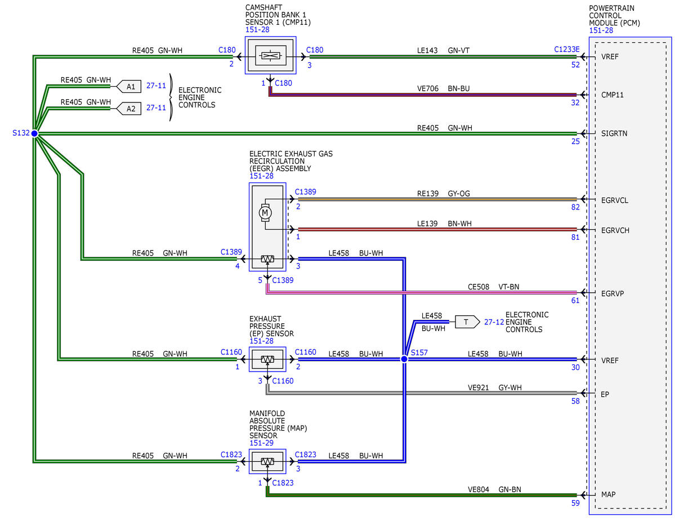Select the VE706 BN-BU wire
The height and width of the screenshot is (522, 675).
(423, 95)
